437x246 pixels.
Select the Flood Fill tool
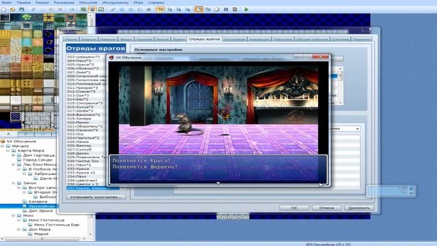139,9
